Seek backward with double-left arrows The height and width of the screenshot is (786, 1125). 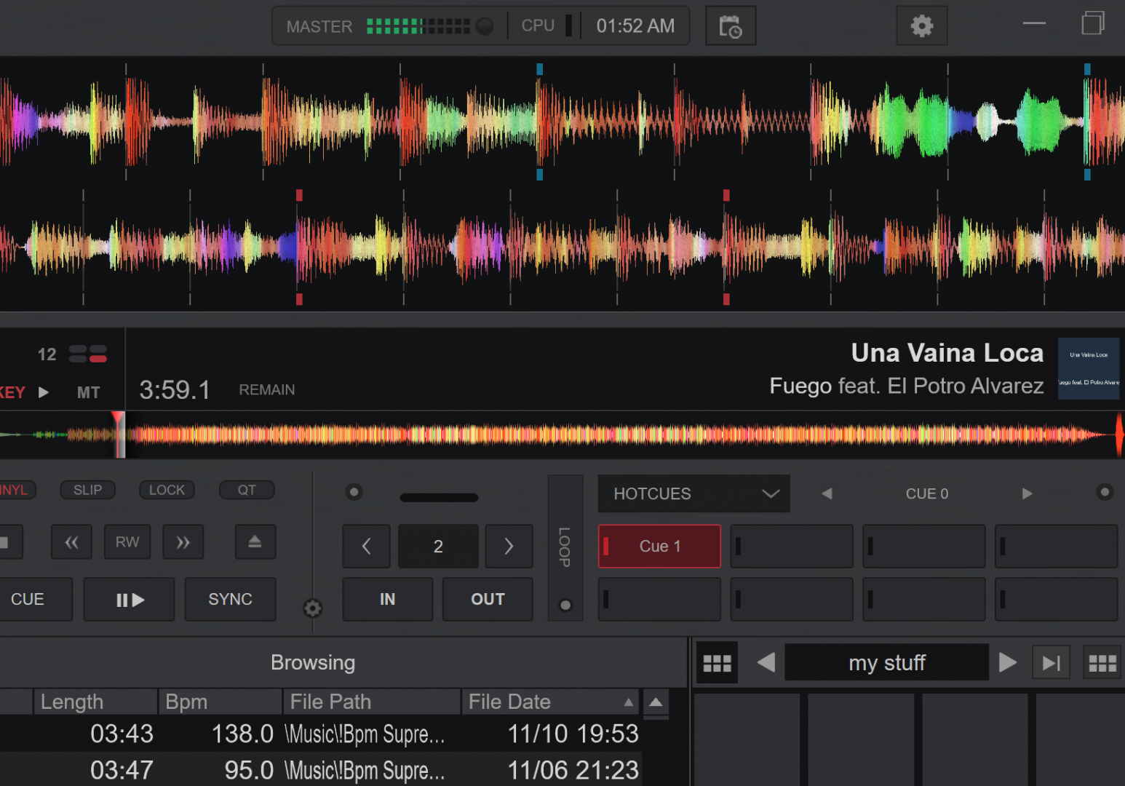click(71, 542)
